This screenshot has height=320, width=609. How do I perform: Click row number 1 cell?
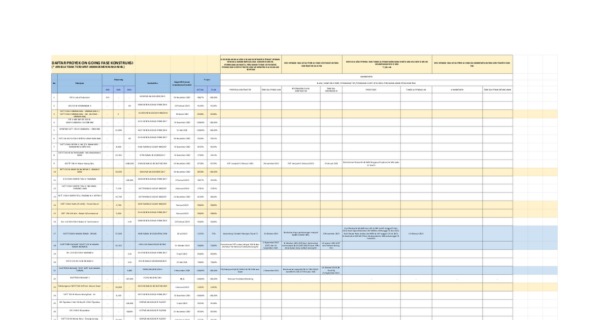[54, 97]
